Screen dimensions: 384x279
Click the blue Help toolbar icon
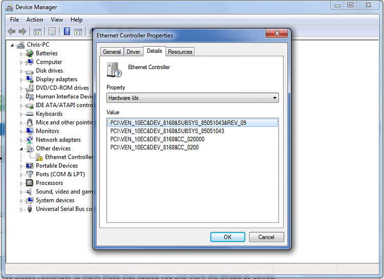67,31
